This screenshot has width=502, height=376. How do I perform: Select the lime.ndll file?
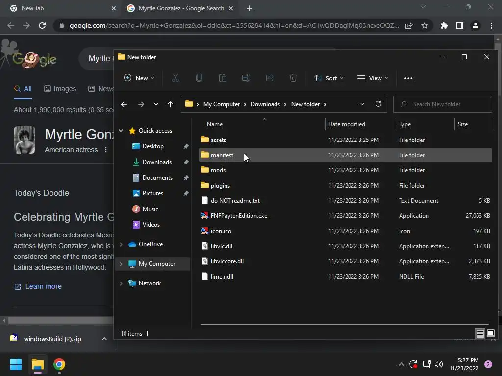click(346, 277)
